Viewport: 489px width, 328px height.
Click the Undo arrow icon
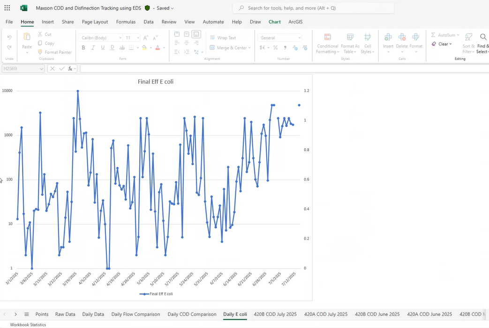[x=9, y=37]
